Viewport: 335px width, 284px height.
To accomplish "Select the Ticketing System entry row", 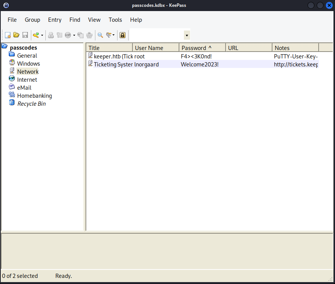I will [203, 65].
